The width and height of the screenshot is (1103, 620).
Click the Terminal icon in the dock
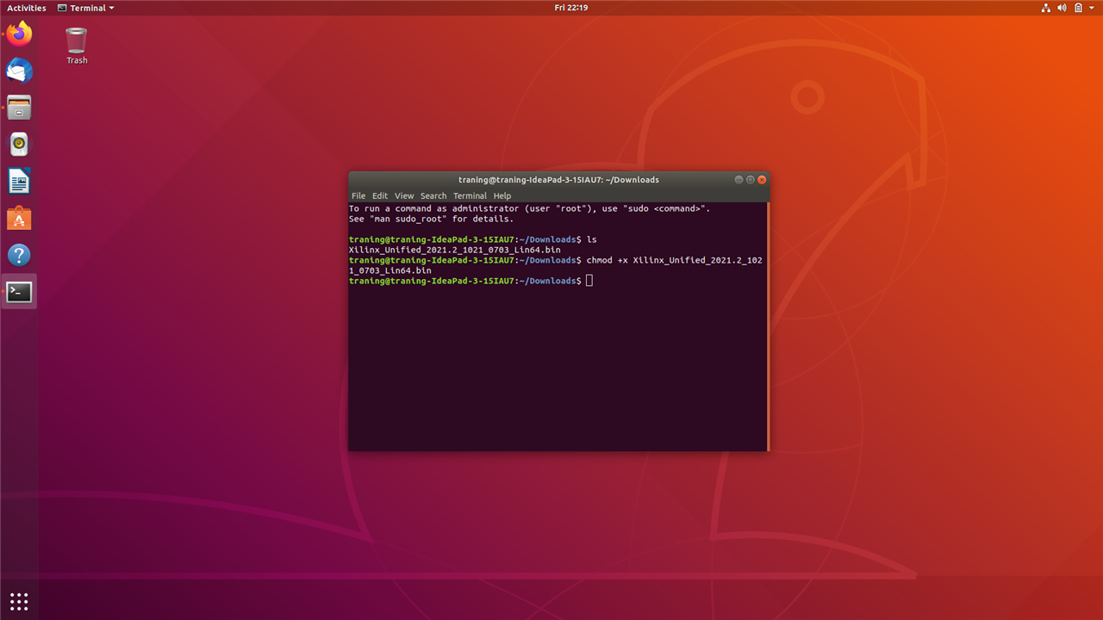(19, 292)
